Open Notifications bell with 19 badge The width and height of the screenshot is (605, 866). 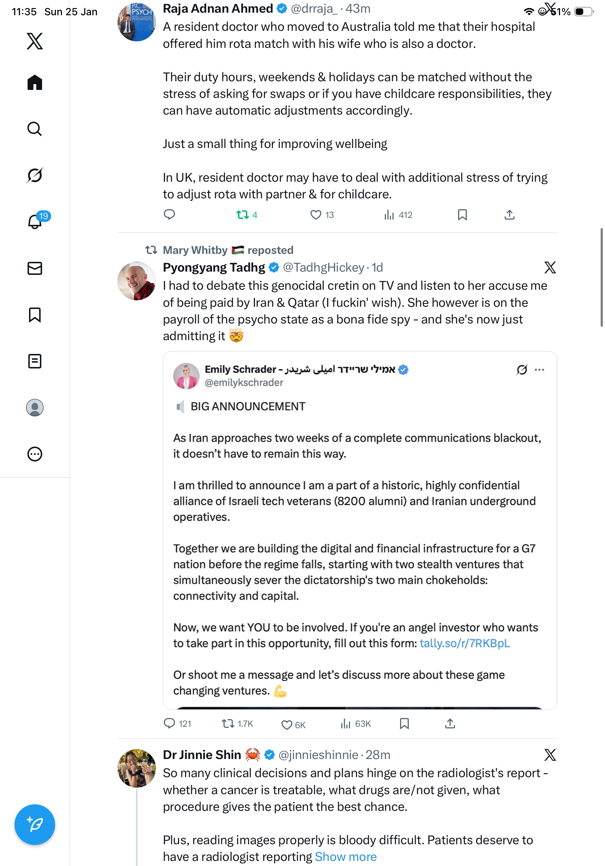[35, 222]
